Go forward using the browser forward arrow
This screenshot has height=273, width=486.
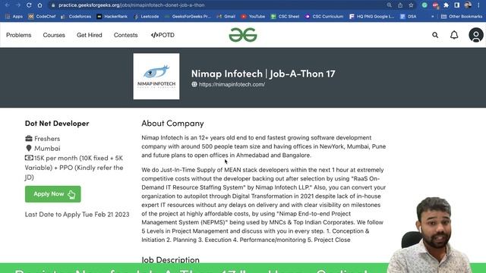tap(18, 5)
